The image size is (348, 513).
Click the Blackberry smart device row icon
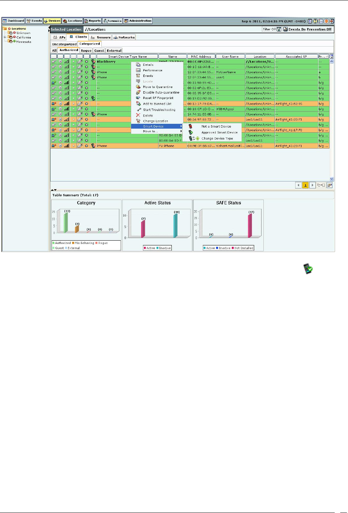click(93, 62)
